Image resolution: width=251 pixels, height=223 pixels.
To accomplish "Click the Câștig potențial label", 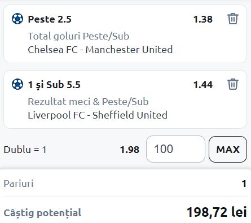I will pos(42,213).
